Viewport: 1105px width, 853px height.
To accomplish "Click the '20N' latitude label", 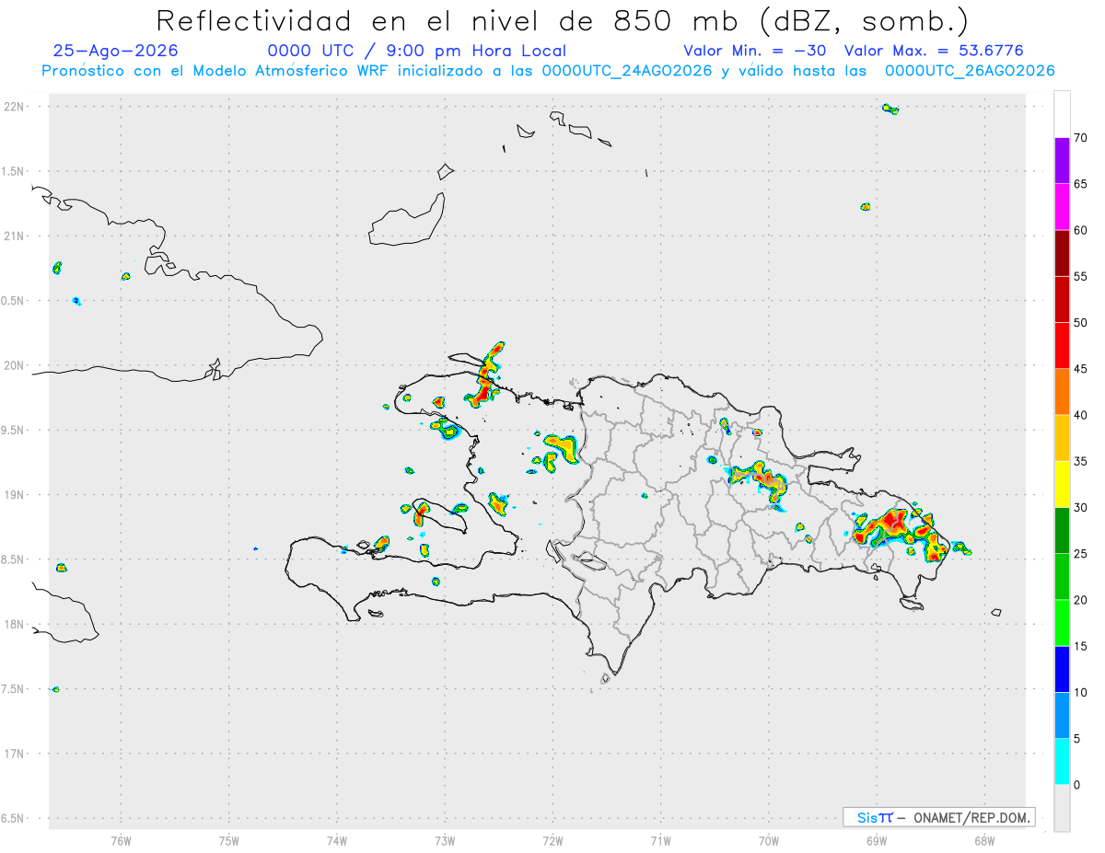I will pos(14,365).
